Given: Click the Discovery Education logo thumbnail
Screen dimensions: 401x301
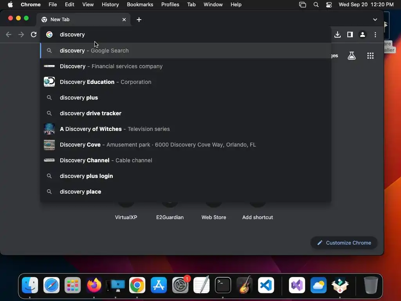Looking at the screenshot, I should pyautogui.click(x=49, y=82).
